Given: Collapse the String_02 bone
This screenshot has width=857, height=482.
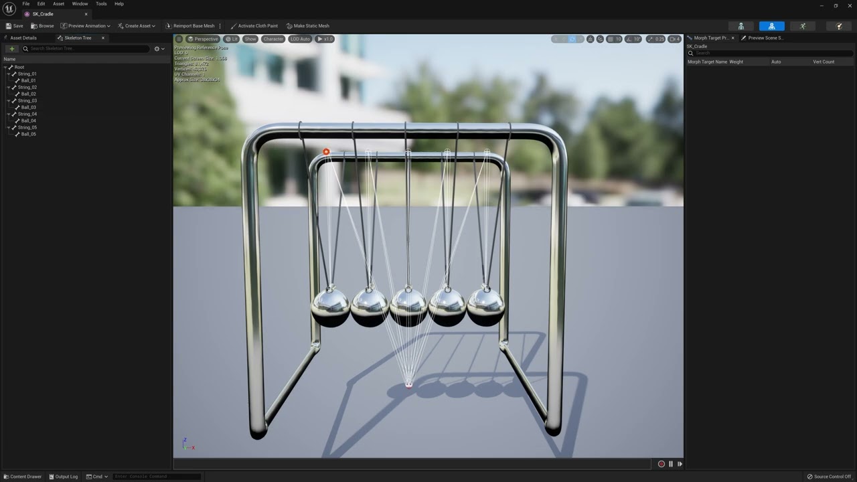Looking at the screenshot, I should pos(9,87).
